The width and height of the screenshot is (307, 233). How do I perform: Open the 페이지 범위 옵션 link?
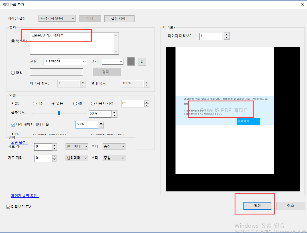pos(25,196)
